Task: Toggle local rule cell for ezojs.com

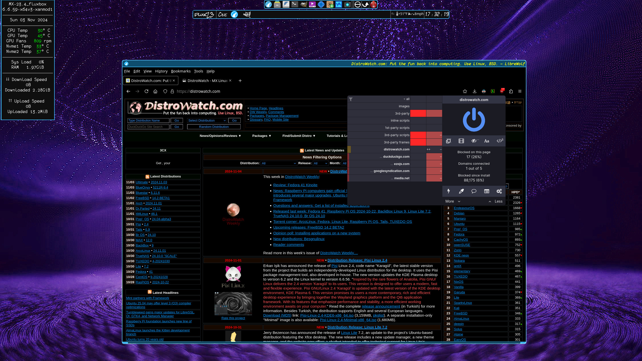Action: [x=434, y=164]
